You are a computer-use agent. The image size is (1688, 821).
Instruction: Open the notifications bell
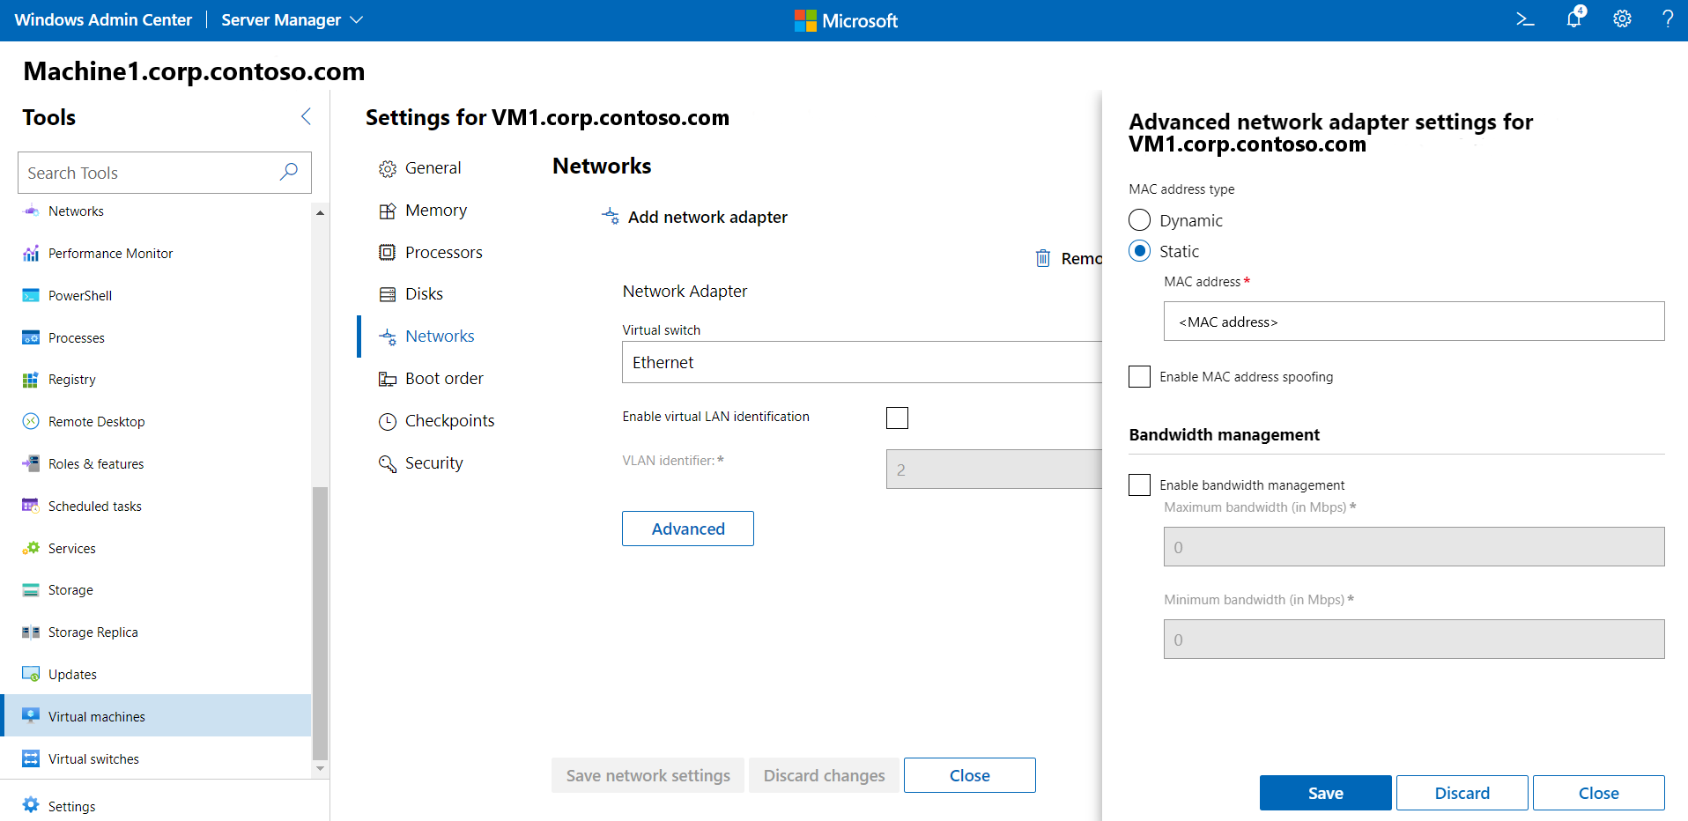coord(1573,18)
